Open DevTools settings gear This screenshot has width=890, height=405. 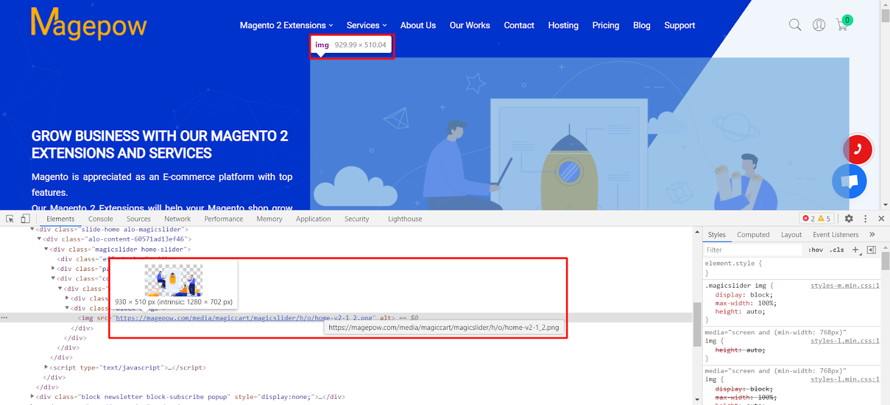[849, 219]
